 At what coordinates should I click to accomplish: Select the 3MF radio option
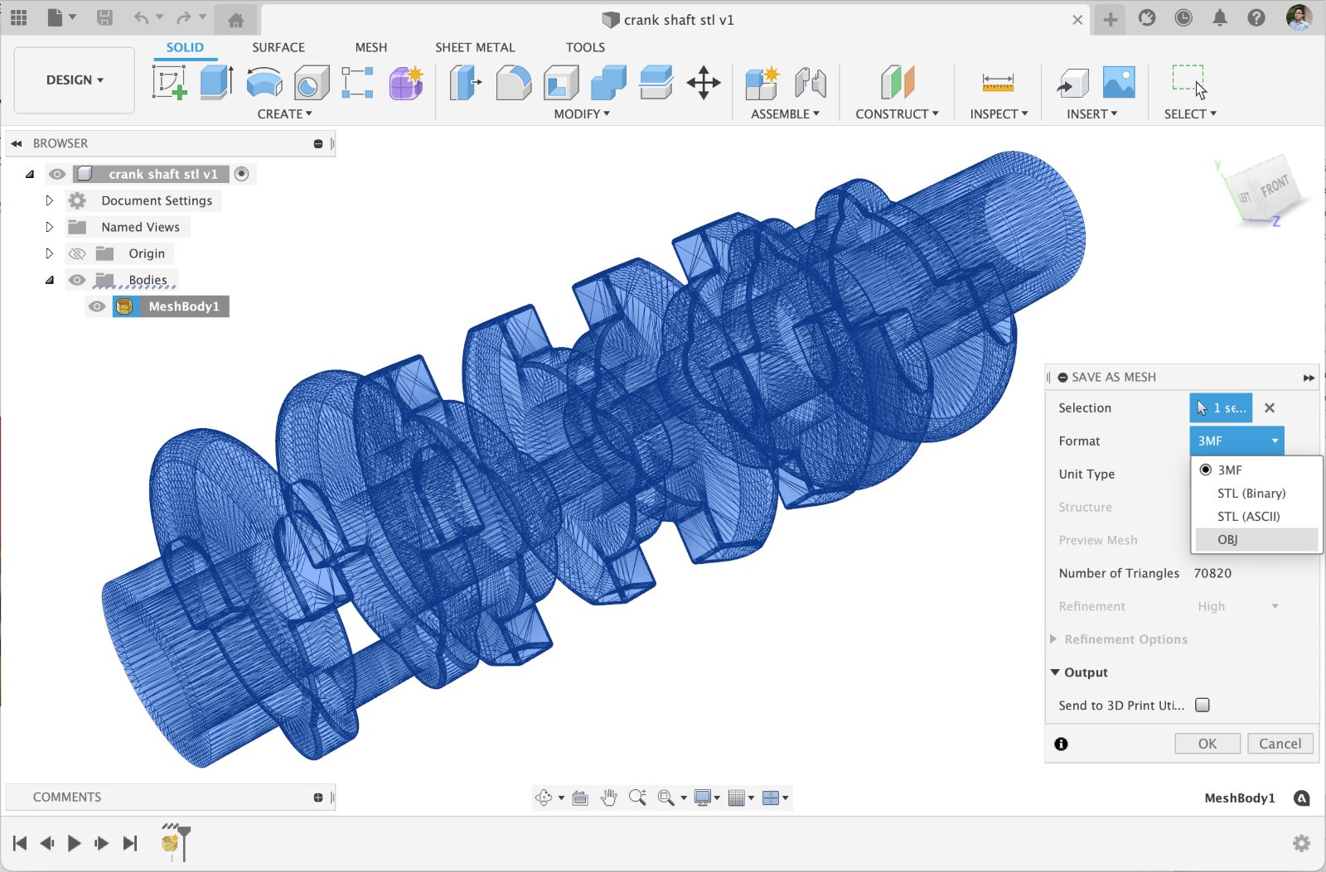click(x=1206, y=470)
